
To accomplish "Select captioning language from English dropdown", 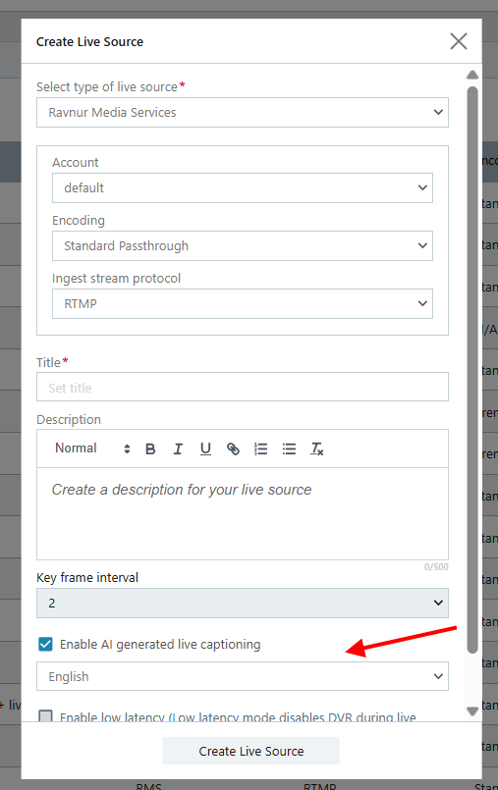I will [x=243, y=676].
